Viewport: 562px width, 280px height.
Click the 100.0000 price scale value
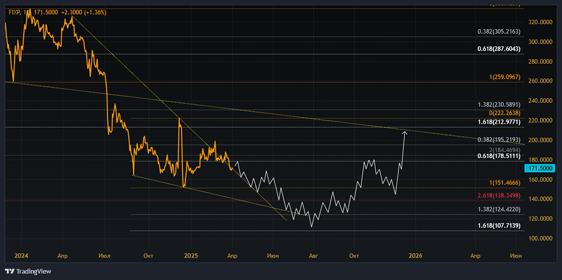tap(540, 238)
